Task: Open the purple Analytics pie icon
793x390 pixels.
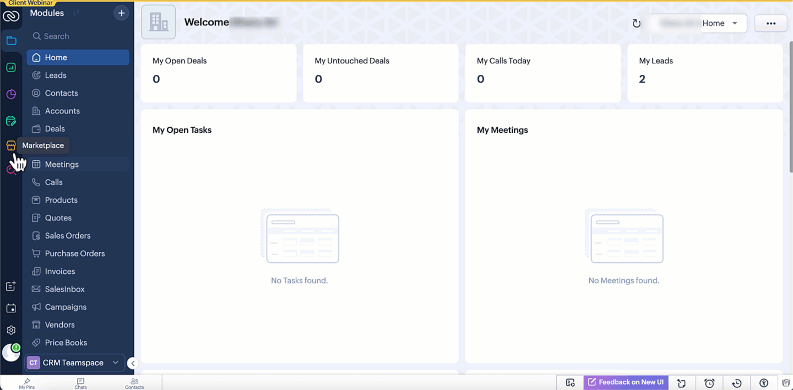Action: click(x=11, y=94)
